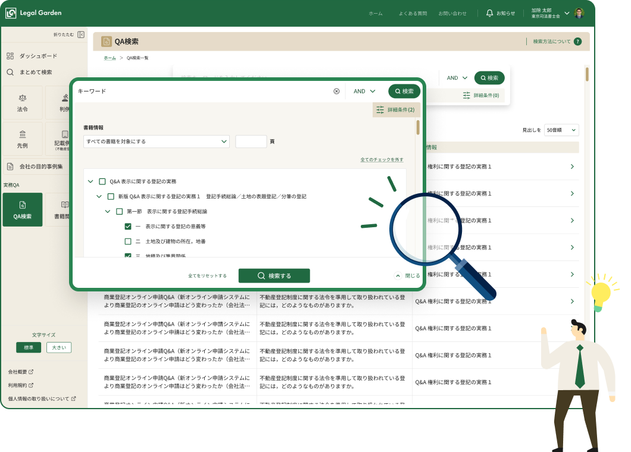631x452 pixels.
Task: Open notifications bell icon
Action: 489,13
